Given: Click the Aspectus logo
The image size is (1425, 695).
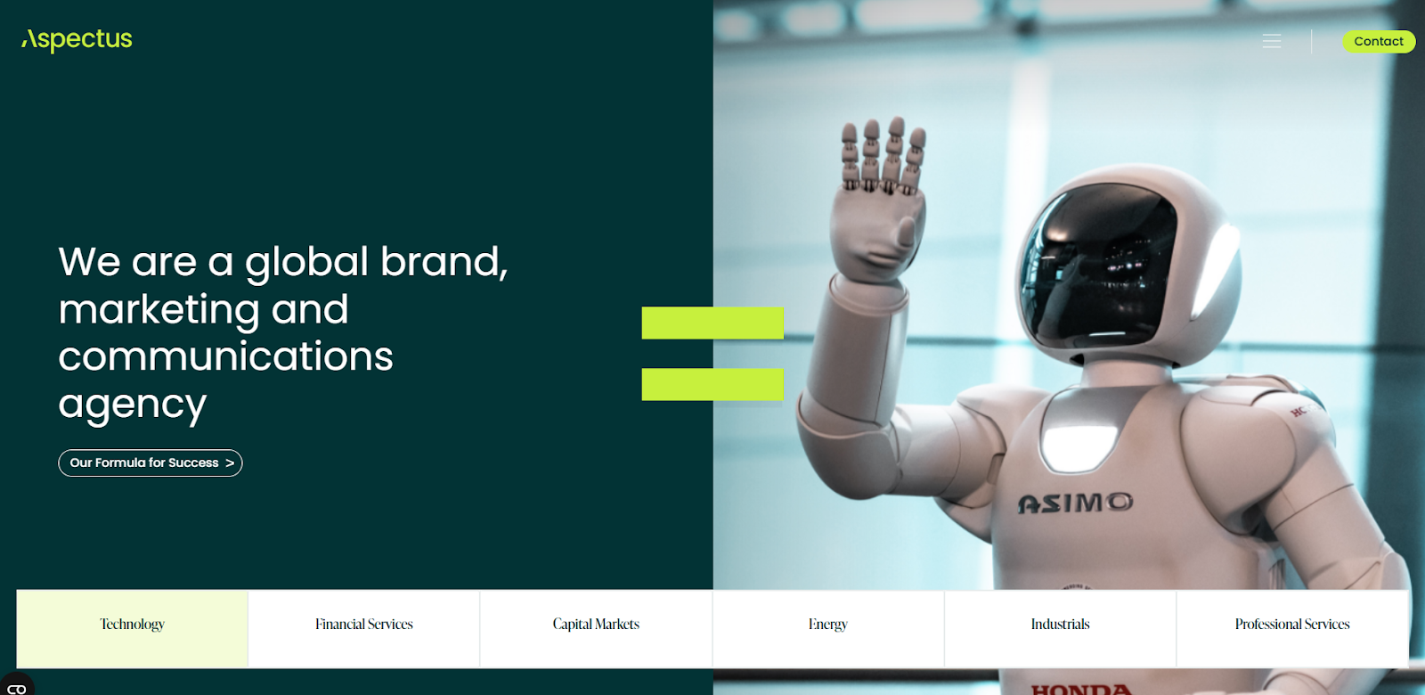Looking at the screenshot, I should click(77, 40).
